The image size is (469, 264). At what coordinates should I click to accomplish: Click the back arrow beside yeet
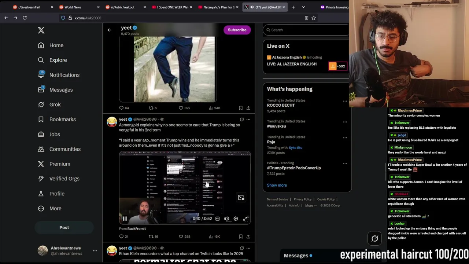point(109,30)
